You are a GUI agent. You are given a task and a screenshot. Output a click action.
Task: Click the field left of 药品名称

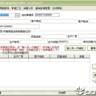pyautogui.click(x=15, y=37)
